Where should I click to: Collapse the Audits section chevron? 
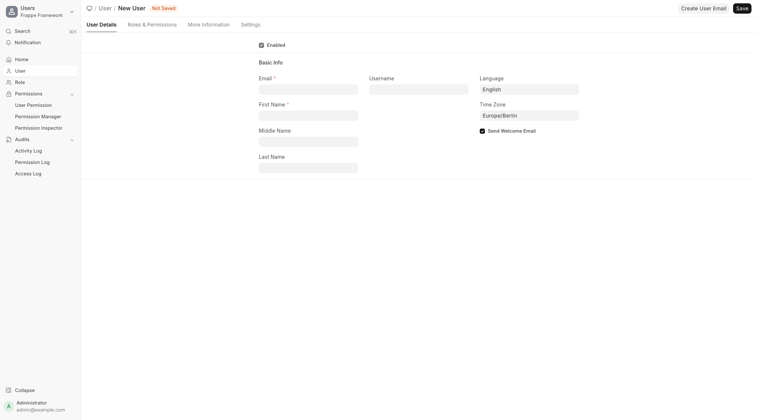click(x=72, y=140)
